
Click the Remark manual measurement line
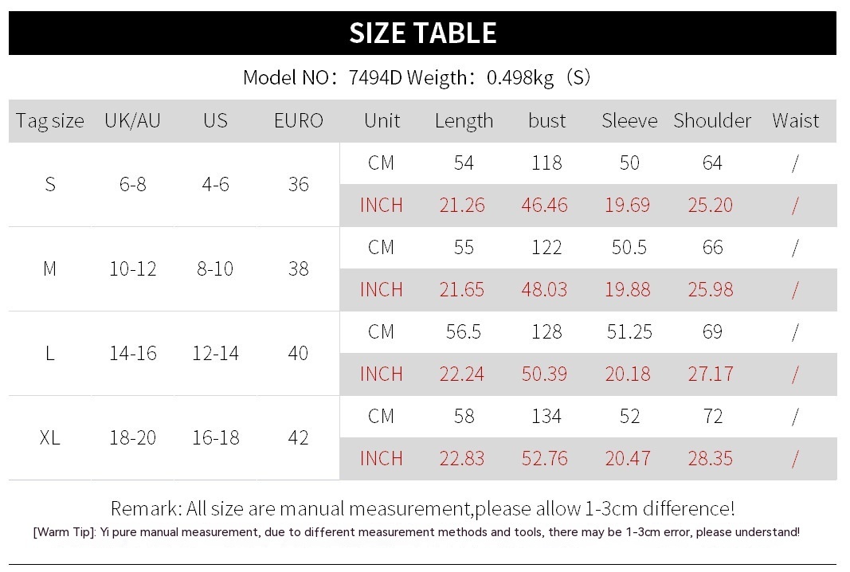pyautogui.click(x=422, y=508)
